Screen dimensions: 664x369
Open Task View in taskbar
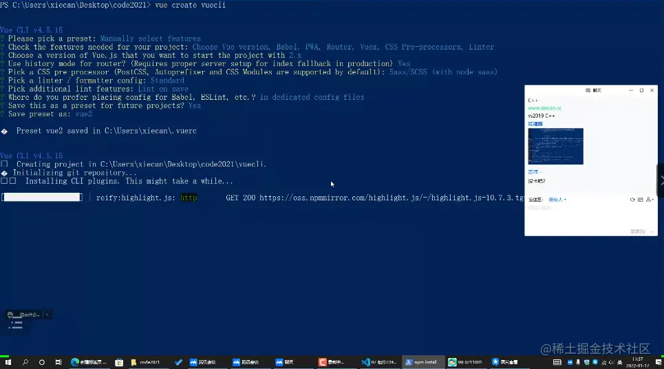[58, 362]
